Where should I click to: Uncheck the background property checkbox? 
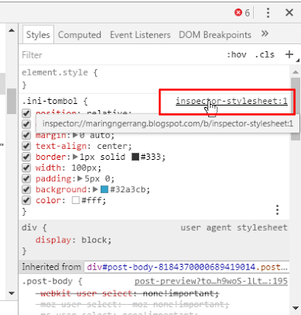pyautogui.click(x=26, y=190)
